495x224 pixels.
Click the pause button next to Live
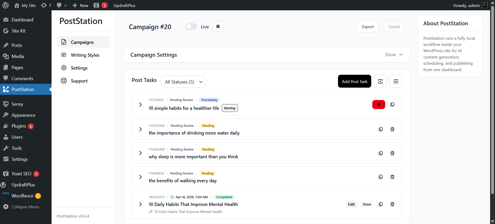(x=218, y=27)
